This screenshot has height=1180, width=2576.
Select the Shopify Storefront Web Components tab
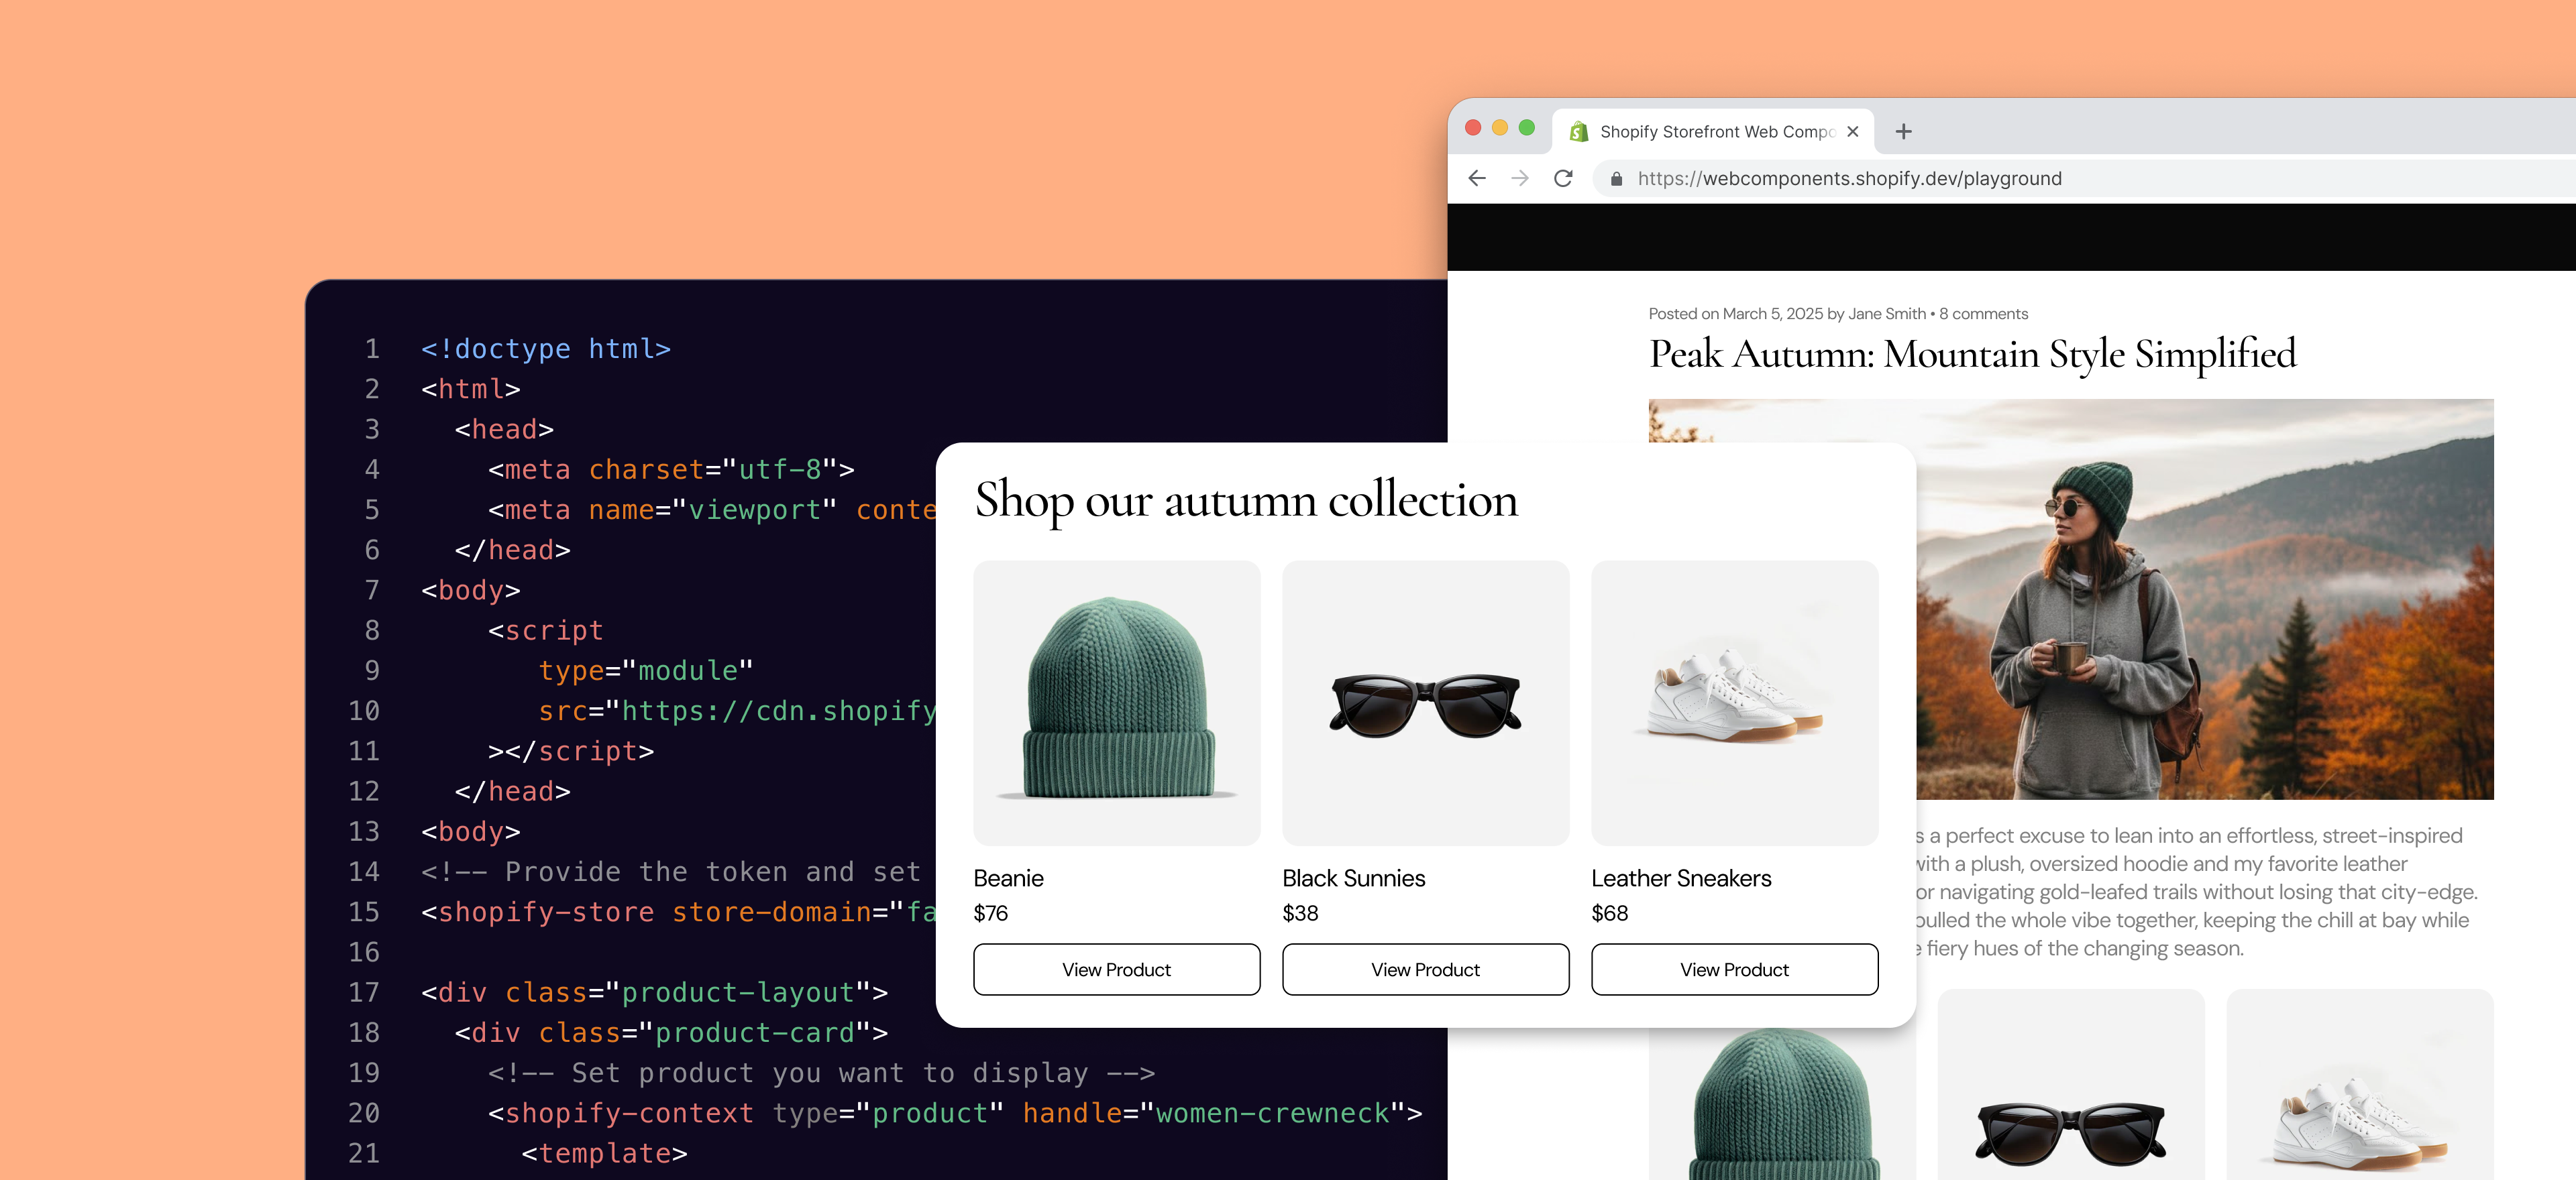click(1713, 131)
